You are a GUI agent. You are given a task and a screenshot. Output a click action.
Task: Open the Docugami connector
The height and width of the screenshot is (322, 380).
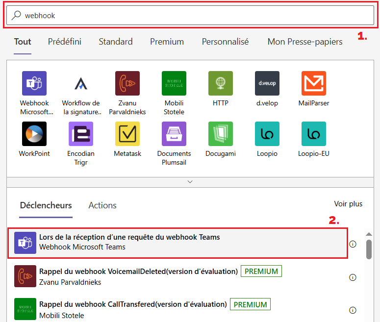click(x=220, y=134)
